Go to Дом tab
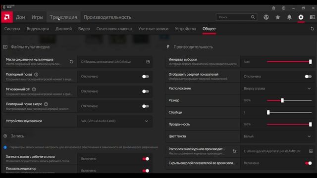 20,17
